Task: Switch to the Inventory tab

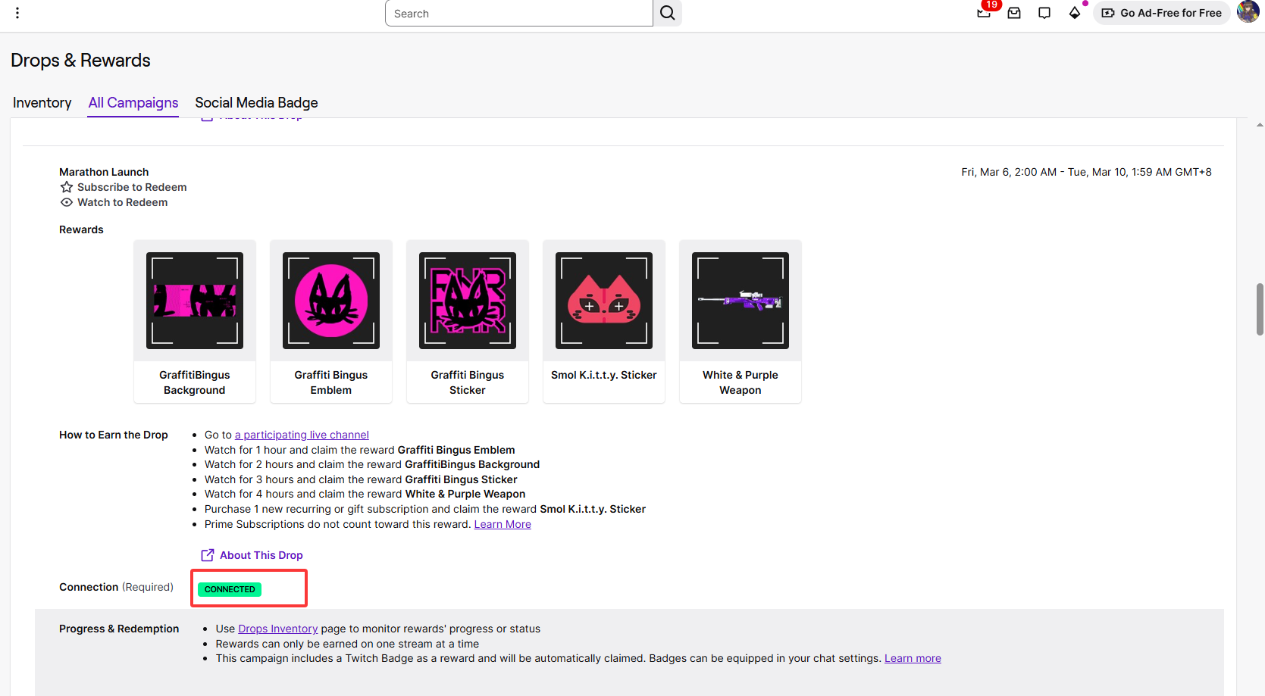Action: click(42, 103)
